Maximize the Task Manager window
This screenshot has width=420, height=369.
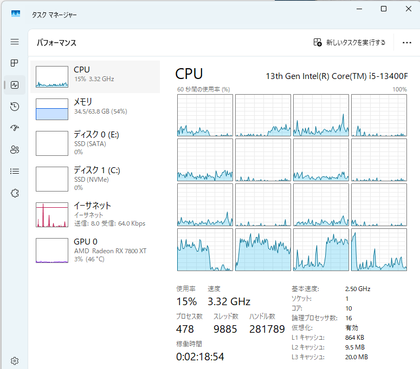[384, 9]
